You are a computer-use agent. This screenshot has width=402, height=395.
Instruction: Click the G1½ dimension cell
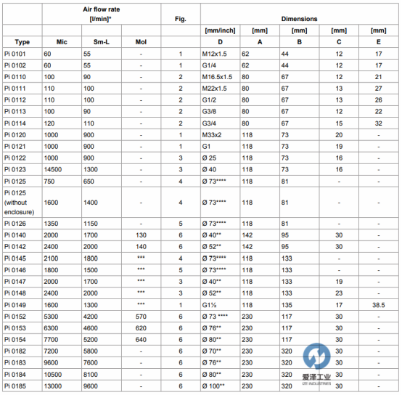tap(220, 305)
